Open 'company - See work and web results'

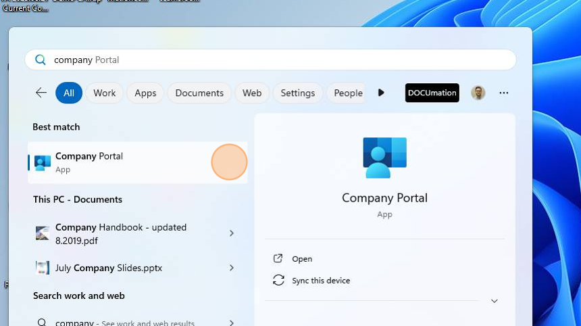click(x=138, y=322)
